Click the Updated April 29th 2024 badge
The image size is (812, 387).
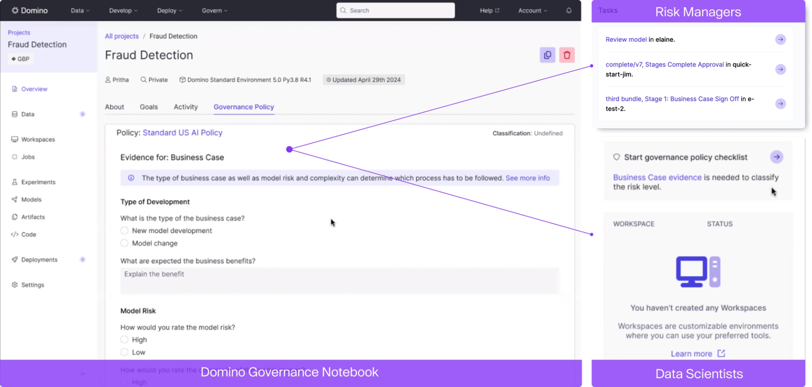[364, 80]
